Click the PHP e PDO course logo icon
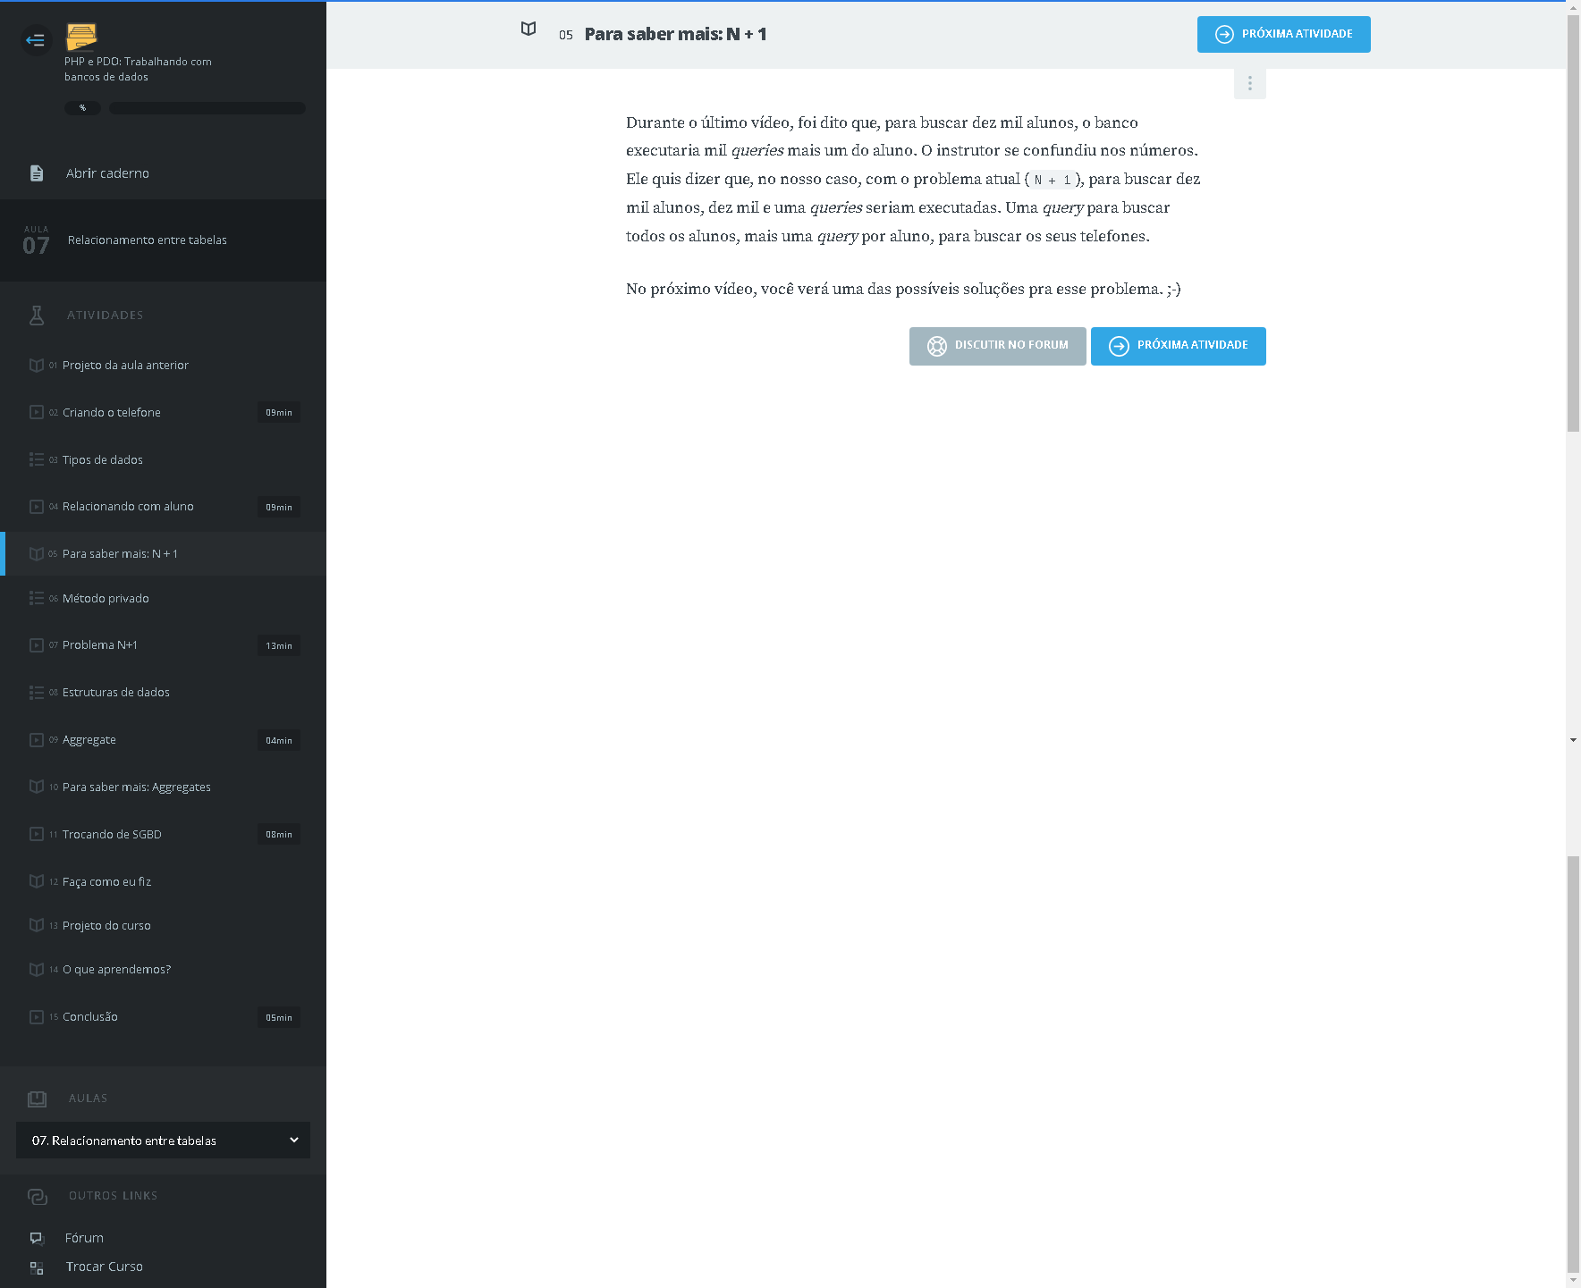The width and height of the screenshot is (1581, 1288). point(81,37)
